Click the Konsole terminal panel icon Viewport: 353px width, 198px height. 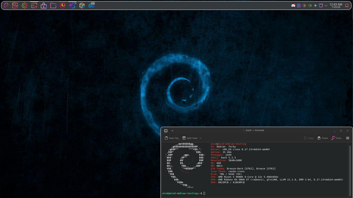click(34, 6)
